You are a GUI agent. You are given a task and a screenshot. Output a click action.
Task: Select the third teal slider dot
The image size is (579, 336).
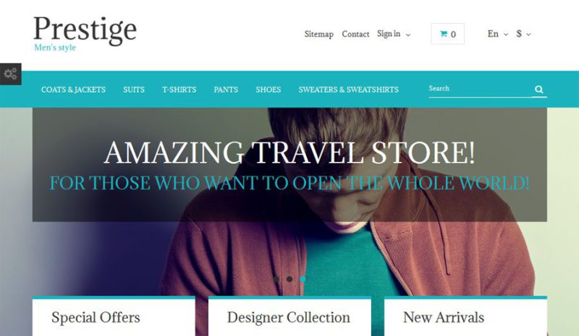[303, 279]
